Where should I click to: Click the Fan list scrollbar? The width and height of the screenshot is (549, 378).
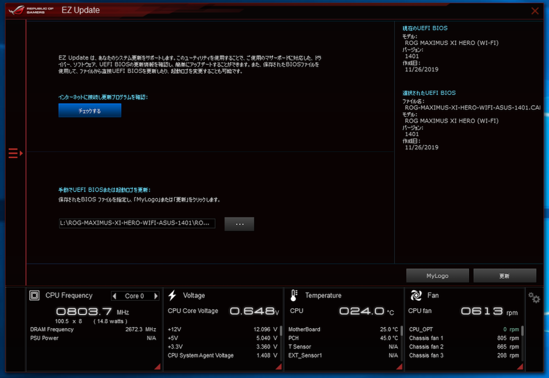point(522,331)
